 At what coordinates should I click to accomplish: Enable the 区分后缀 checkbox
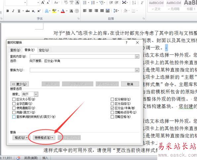pos(112,104)
